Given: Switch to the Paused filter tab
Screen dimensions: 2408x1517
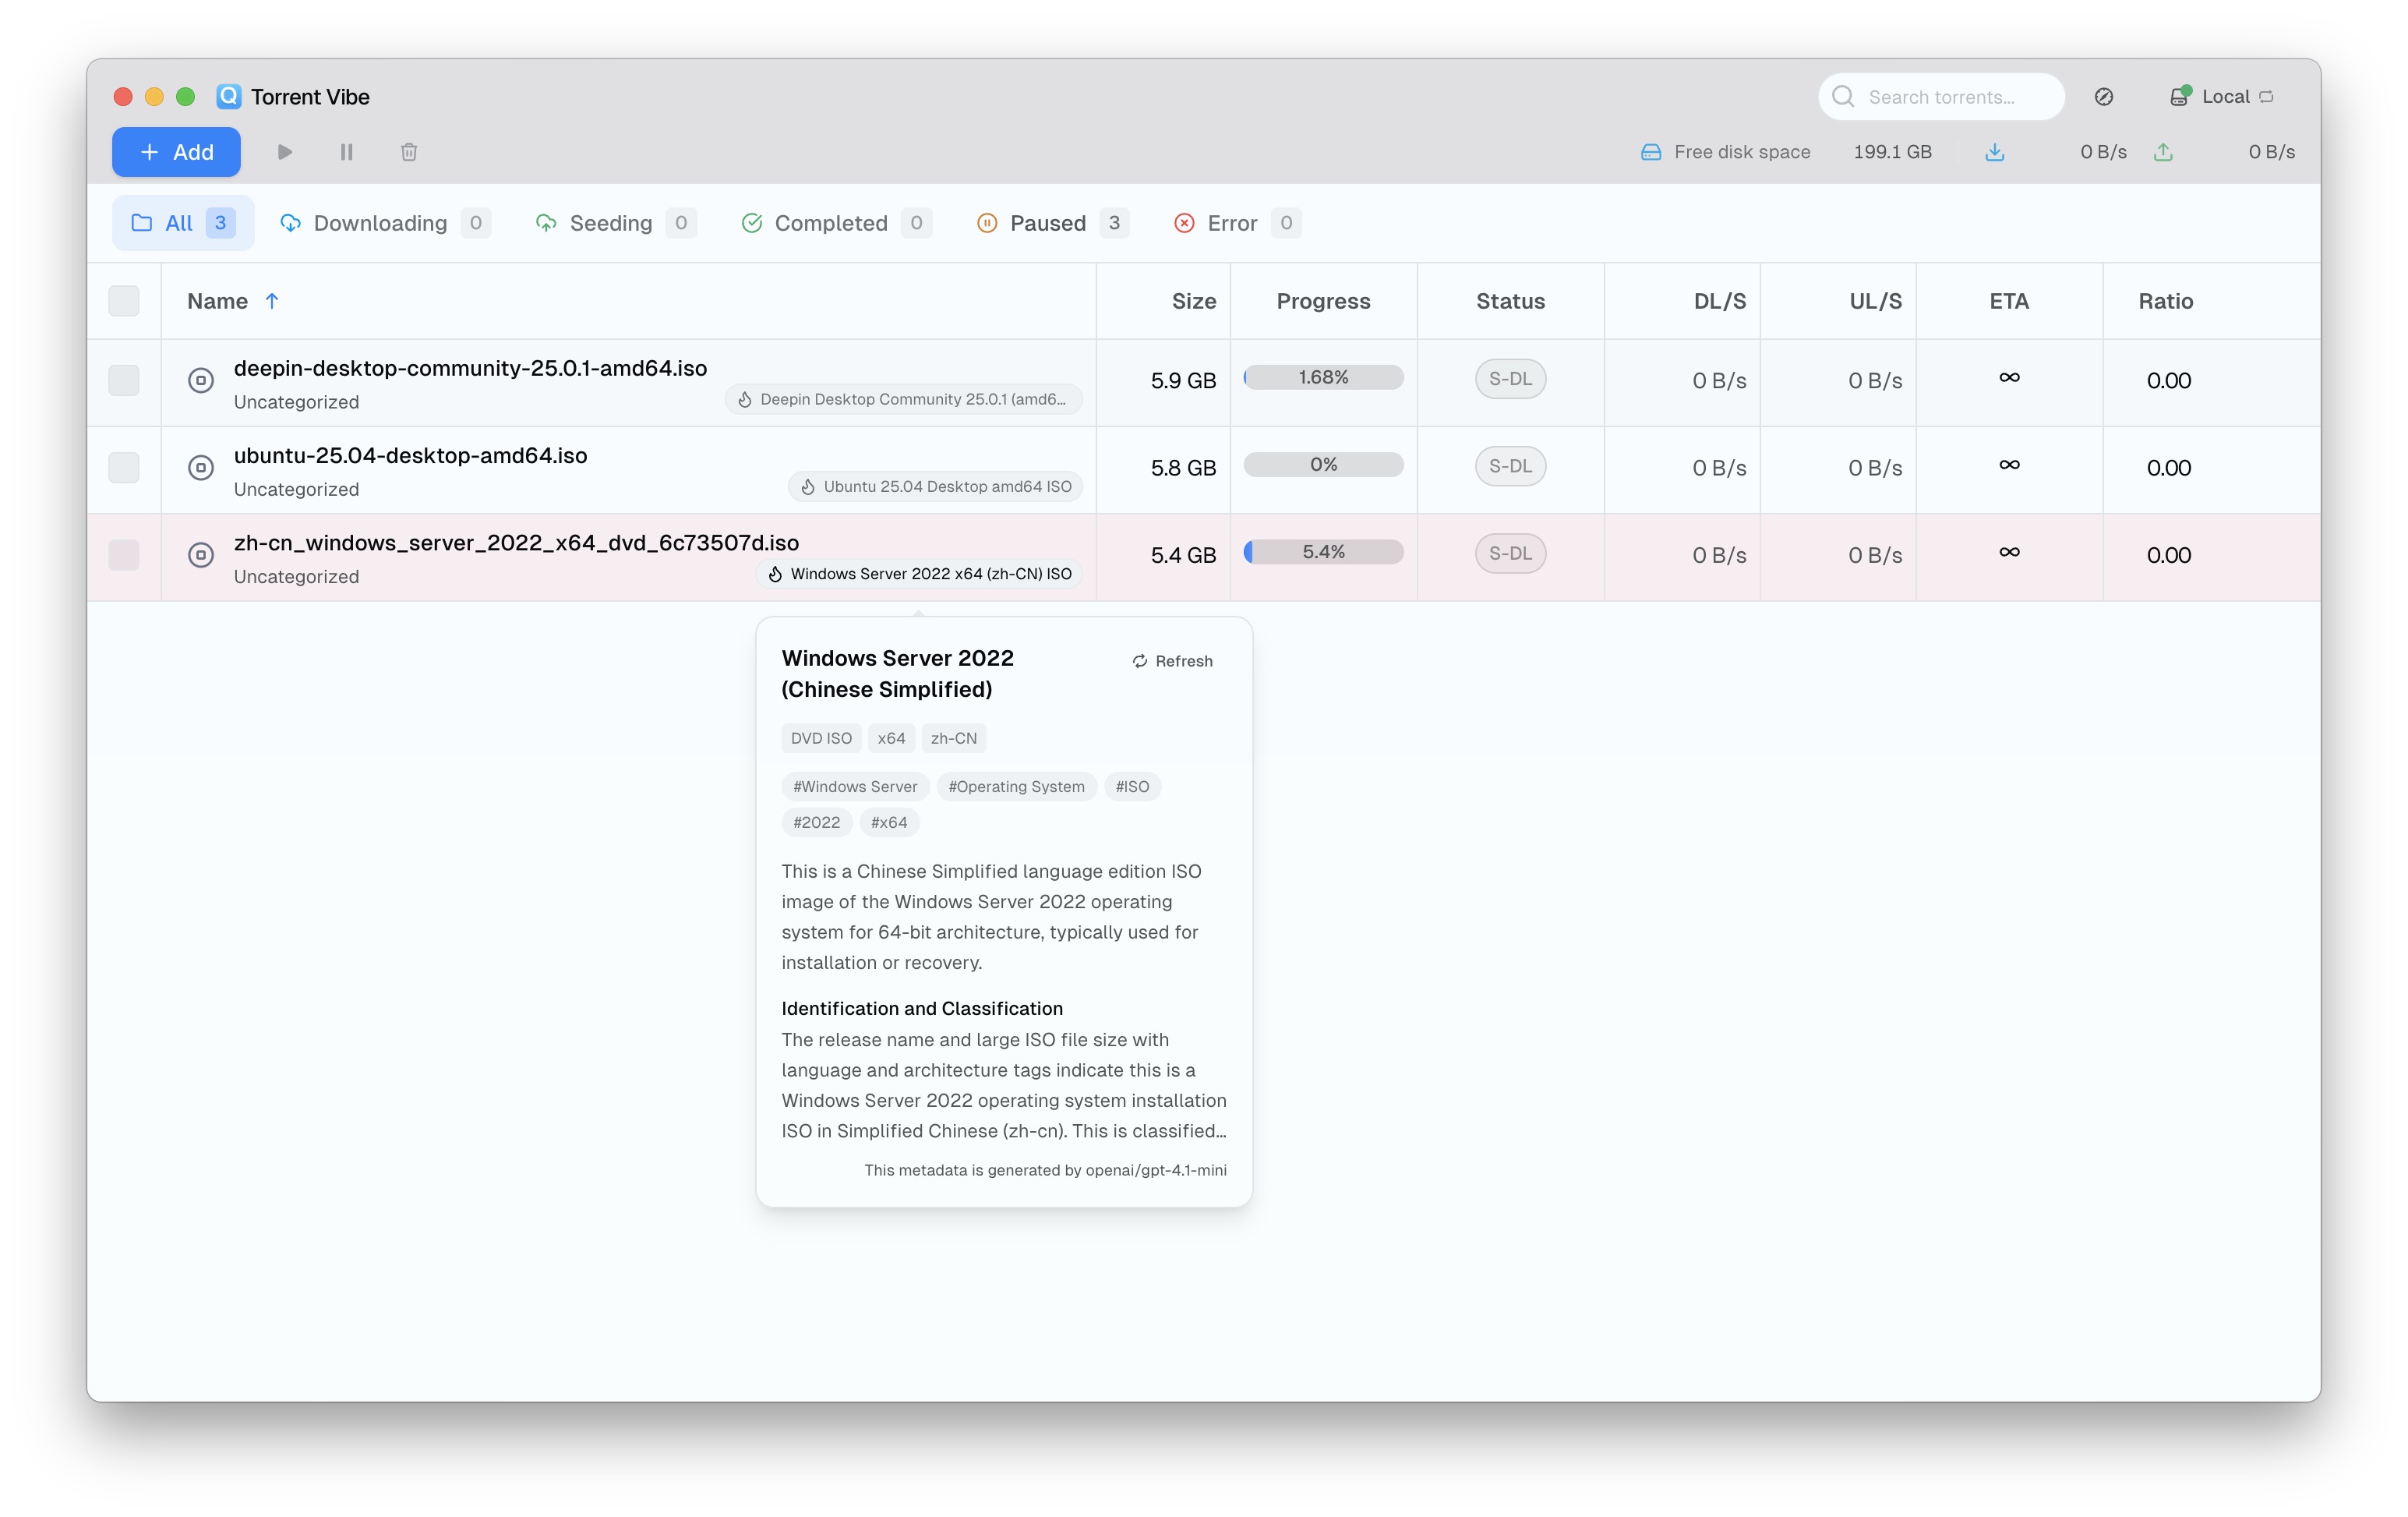Looking at the screenshot, I should (1049, 223).
